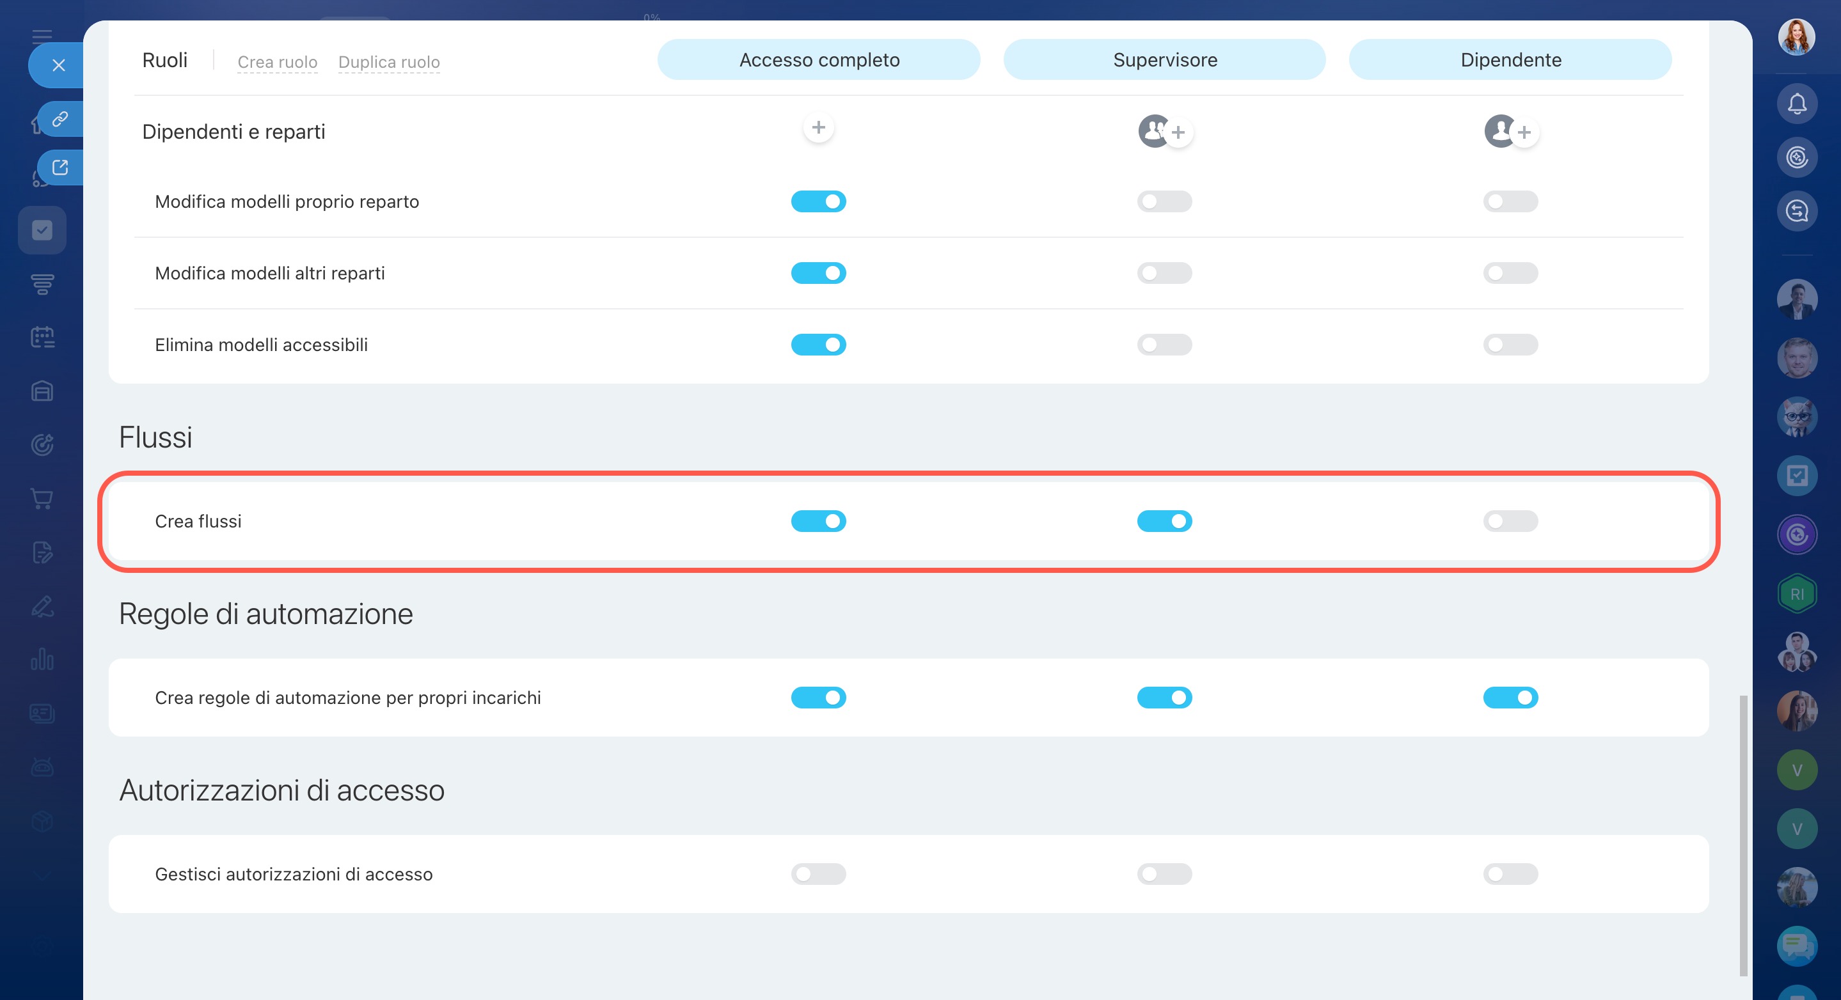
Task: Add employees to Accesso completo role
Action: [x=818, y=128]
